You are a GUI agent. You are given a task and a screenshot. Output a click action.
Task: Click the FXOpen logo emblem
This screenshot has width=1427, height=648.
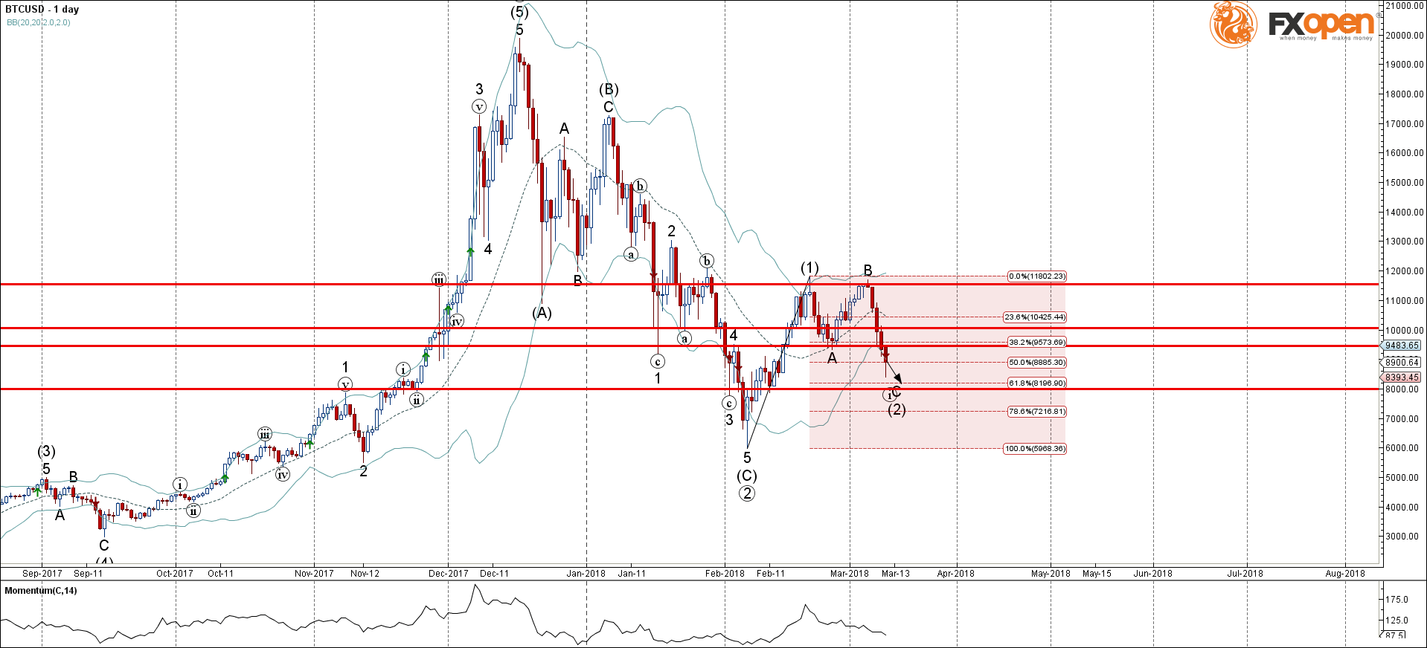coord(1233,24)
